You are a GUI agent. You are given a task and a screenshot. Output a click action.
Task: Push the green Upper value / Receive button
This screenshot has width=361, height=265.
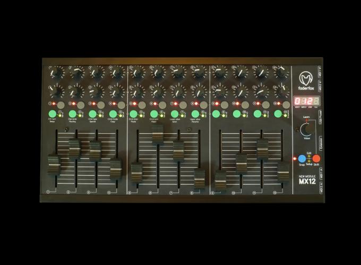[x=195, y=114]
